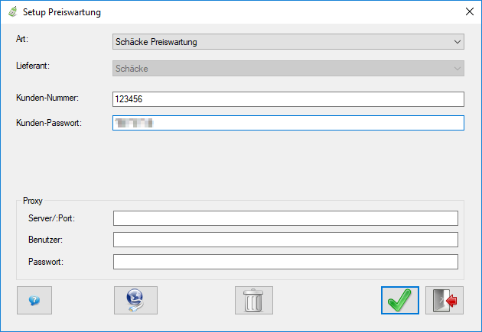Open the Lieferant dropdown showing Schäcke
This screenshot has height=332, width=482.
pyautogui.click(x=288, y=69)
